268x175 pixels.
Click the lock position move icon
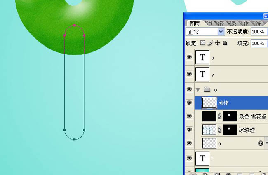(217, 43)
